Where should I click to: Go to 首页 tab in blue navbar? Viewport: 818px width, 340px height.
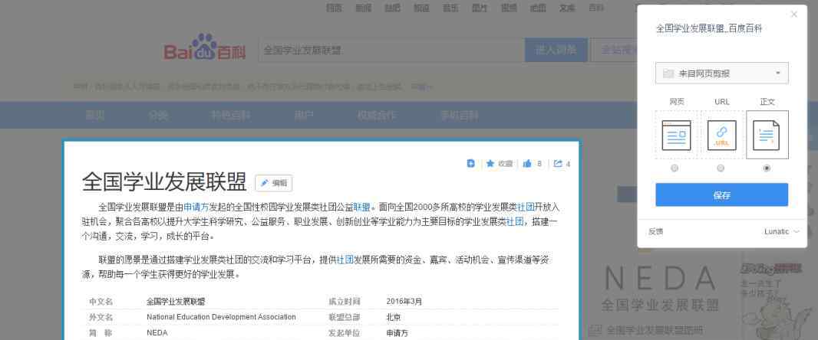click(x=94, y=115)
